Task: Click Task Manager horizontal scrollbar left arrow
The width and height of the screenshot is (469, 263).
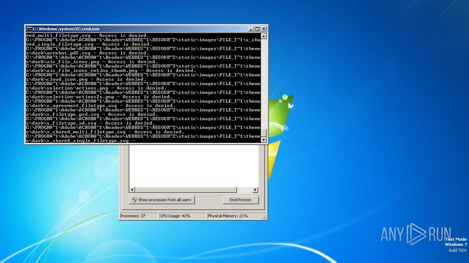Action: [x=132, y=190]
